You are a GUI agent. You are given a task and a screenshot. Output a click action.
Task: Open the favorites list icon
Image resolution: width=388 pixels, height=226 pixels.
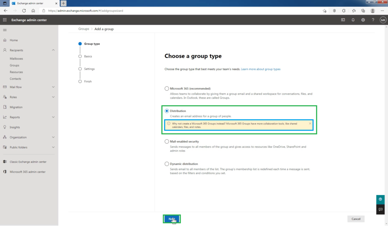click(354, 11)
